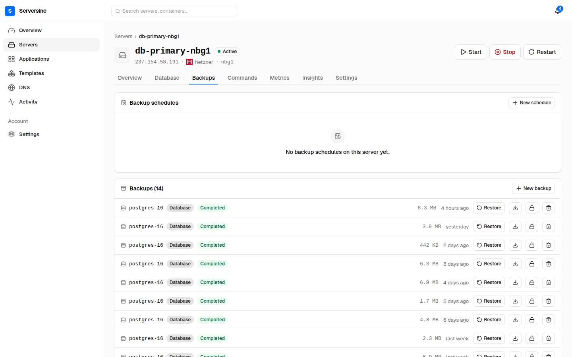This screenshot has width=572, height=357.
Task: Click the Servers breadcrumb link
Action: (x=123, y=36)
